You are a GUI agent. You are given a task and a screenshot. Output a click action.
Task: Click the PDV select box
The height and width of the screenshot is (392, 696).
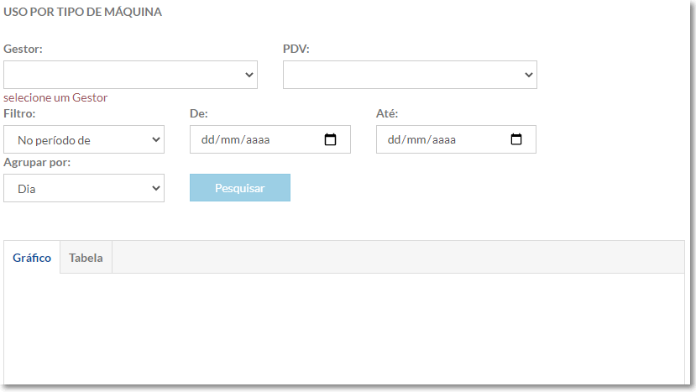[x=411, y=75]
